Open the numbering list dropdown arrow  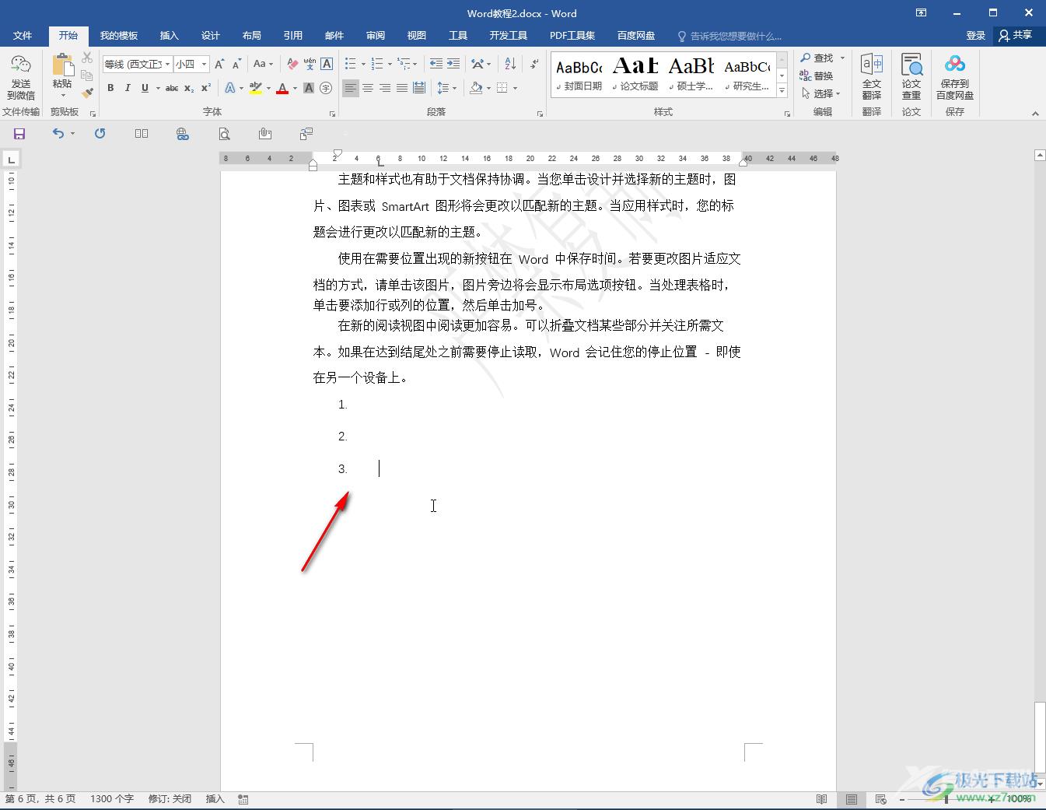point(390,64)
